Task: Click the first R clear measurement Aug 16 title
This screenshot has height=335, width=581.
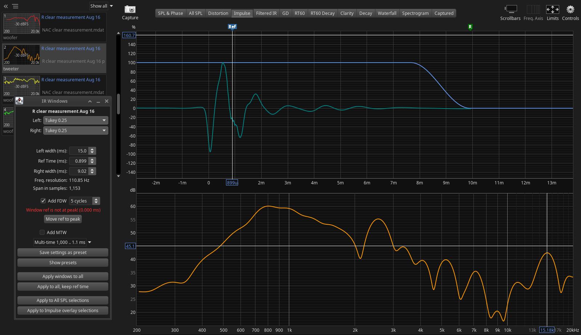Action: (x=71, y=17)
